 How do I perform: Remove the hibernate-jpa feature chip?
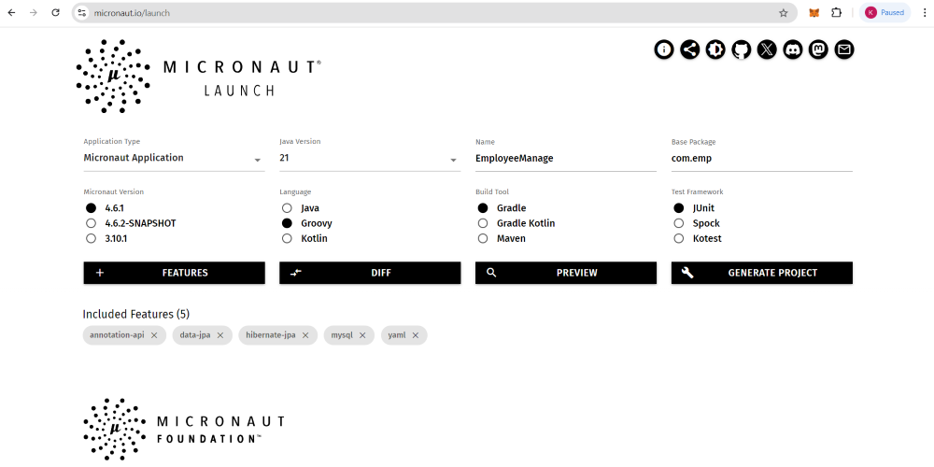coord(305,335)
